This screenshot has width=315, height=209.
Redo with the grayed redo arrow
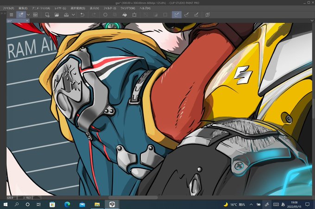coord(94,15)
